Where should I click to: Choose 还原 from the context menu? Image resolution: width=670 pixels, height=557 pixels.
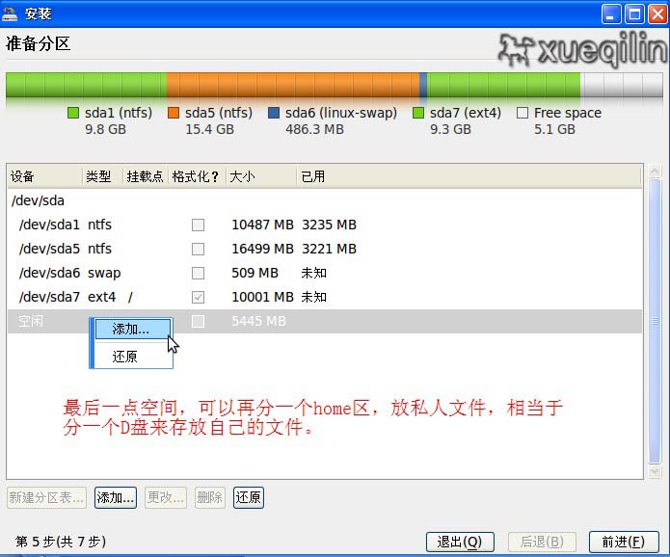coord(133,357)
